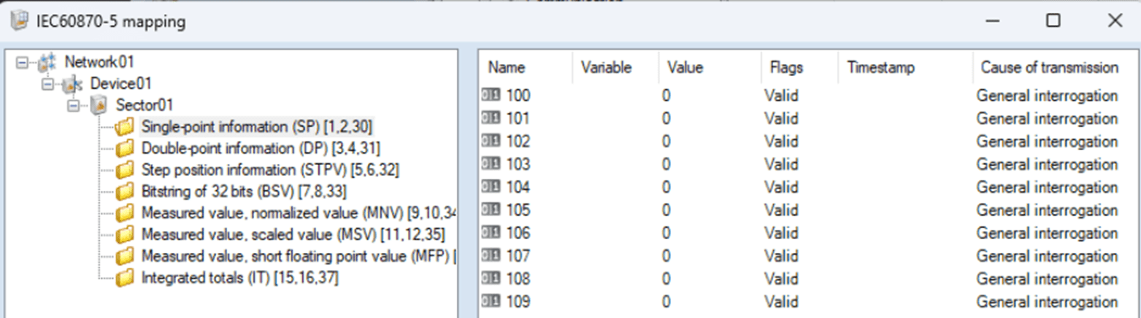
Task: Collapse the Sector01 tree node
Action: tap(74, 107)
